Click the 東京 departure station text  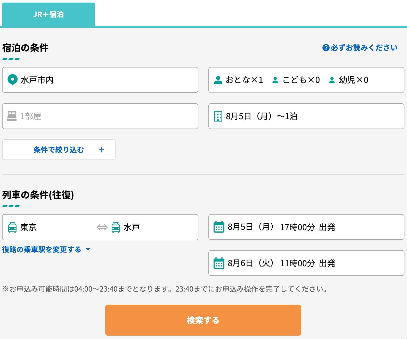pyautogui.click(x=28, y=227)
